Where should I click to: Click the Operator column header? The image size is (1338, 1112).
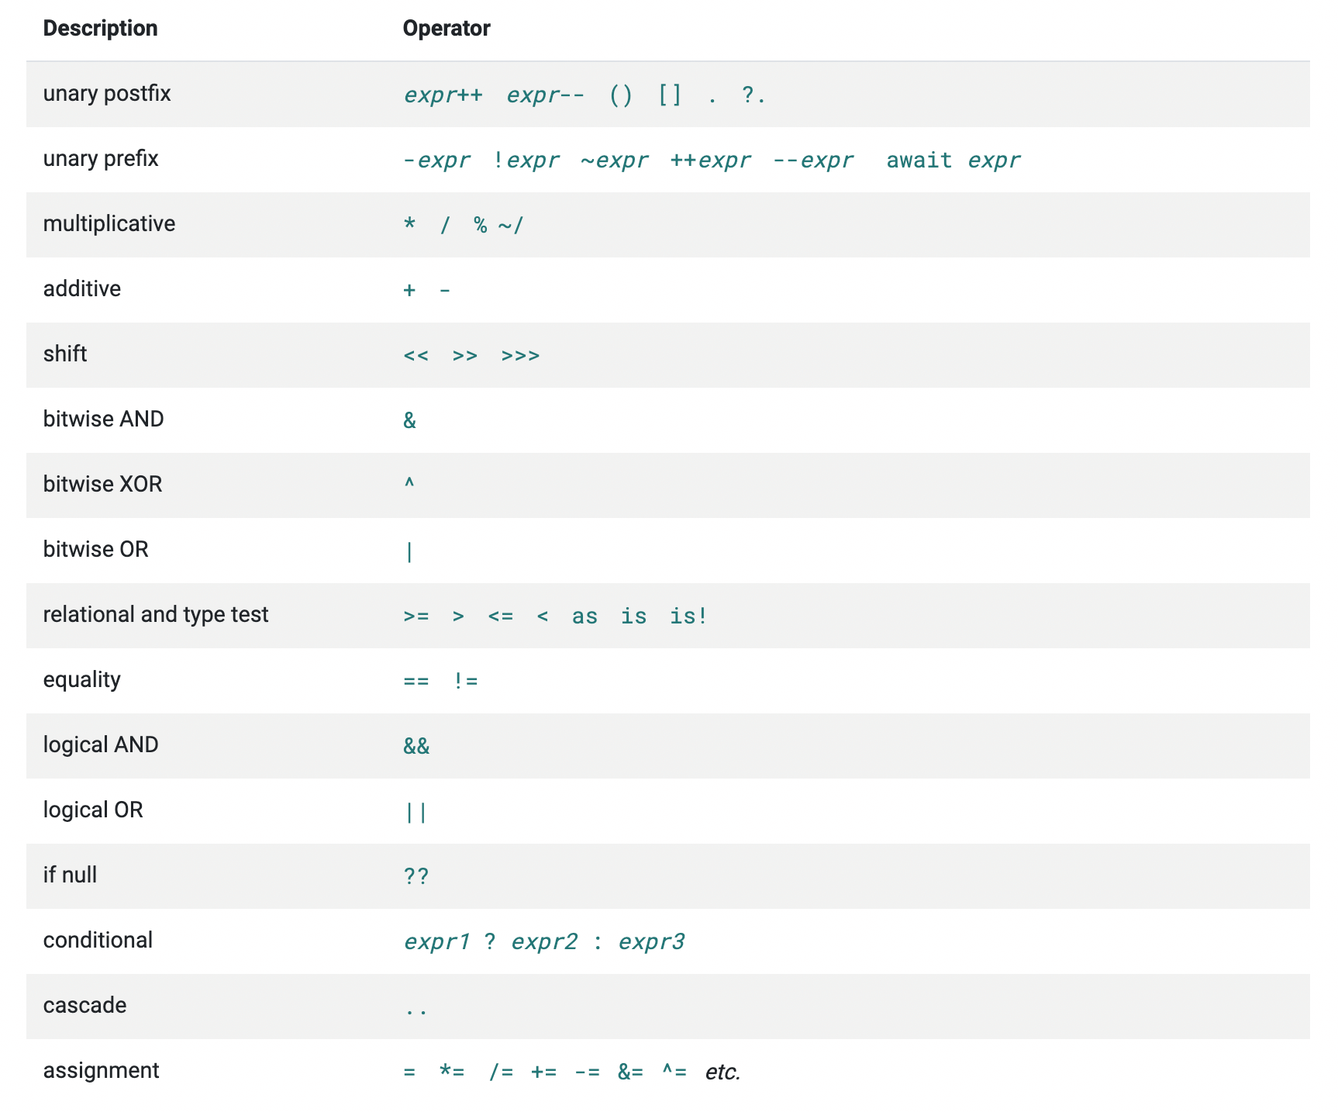click(x=447, y=29)
